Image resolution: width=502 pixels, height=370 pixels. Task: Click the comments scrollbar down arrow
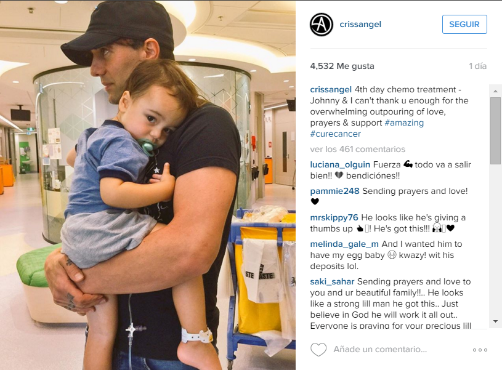495,321
